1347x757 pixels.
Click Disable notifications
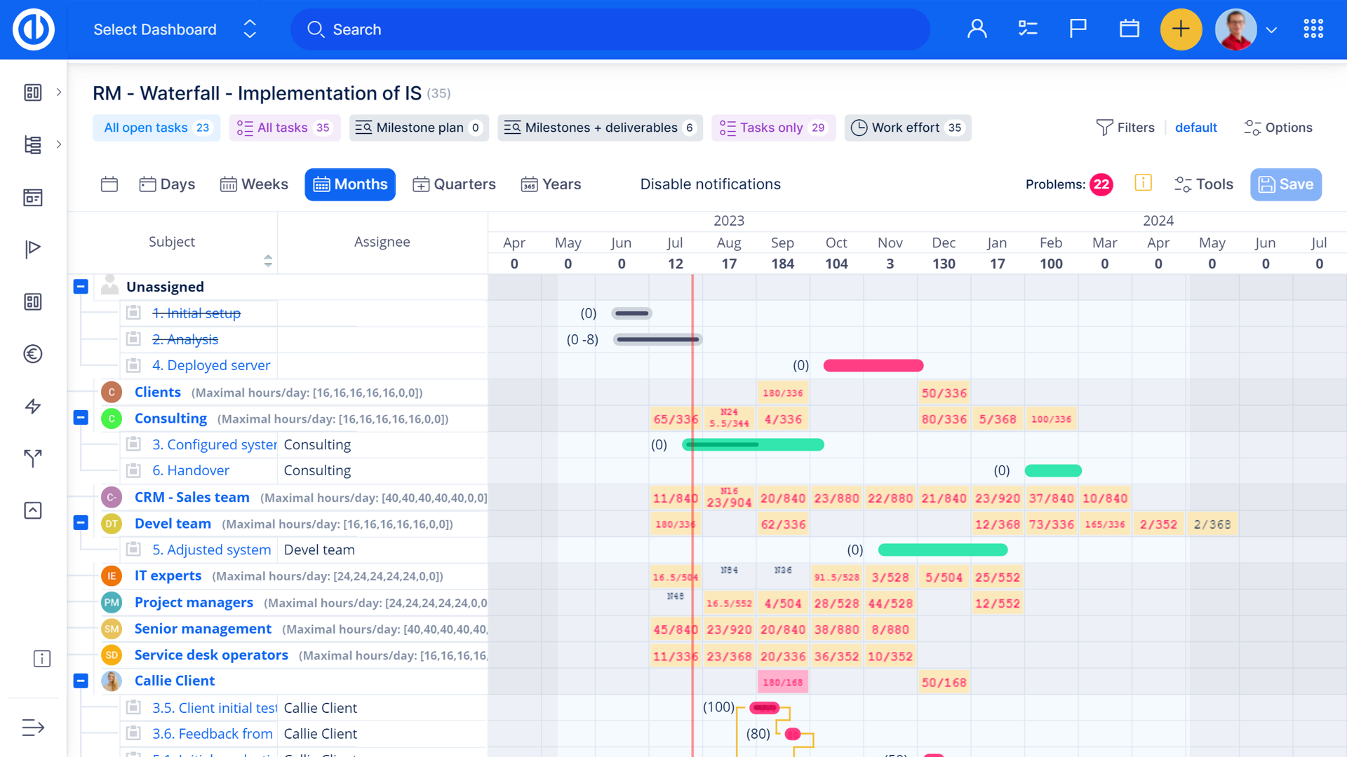[x=710, y=184]
